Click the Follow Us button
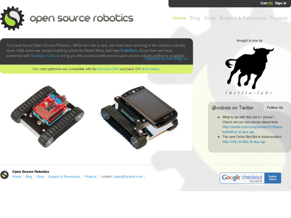 click(275, 108)
